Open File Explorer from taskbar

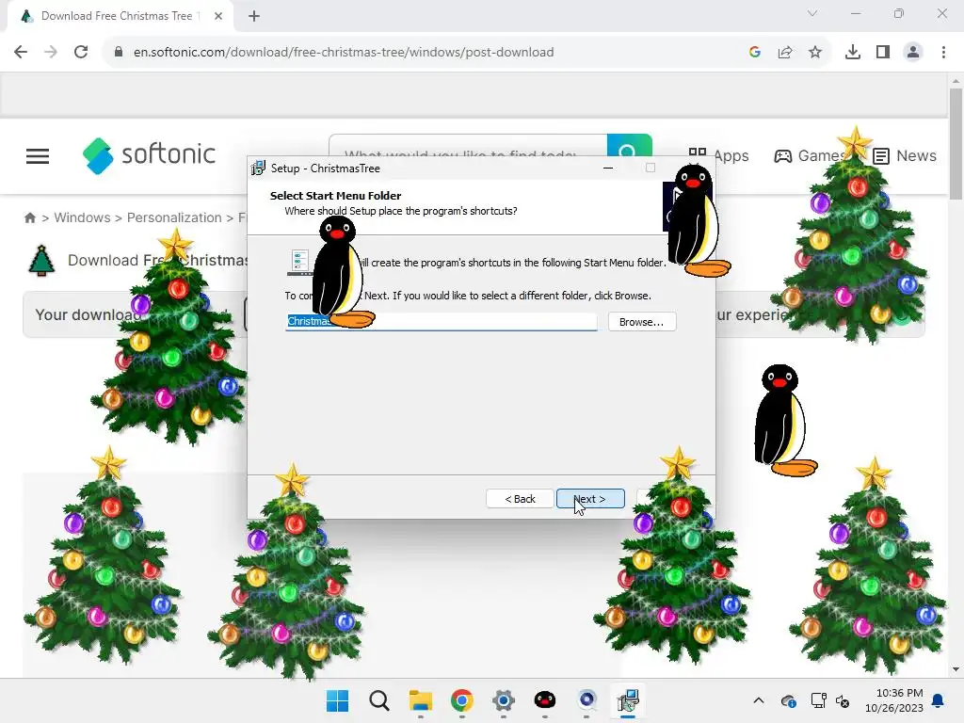click(421, 700)
